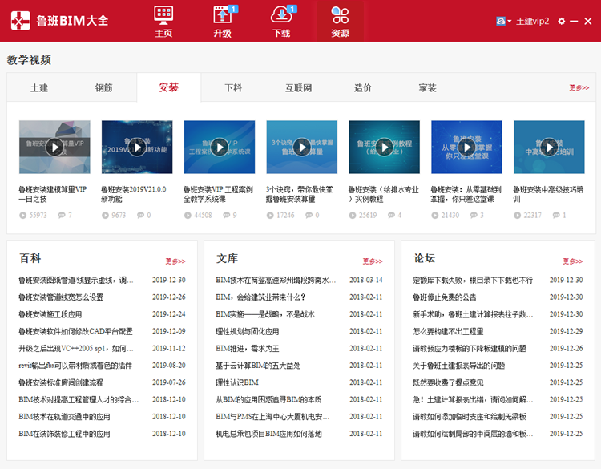Open 理性规划与固化应用 document
This screenshot has width=601, height=469.
248,331
